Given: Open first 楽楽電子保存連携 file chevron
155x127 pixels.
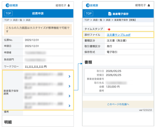Looking at the screenshot, I should tap(69, 76).
